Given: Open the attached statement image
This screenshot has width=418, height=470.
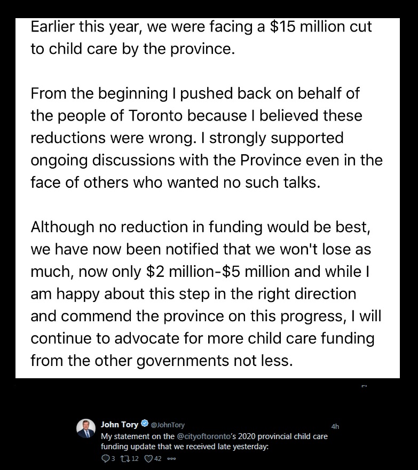Looking at the screenshot, I should click(207, 197).
